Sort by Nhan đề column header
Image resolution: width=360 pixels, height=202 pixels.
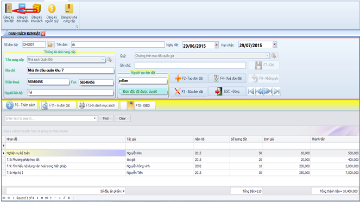[x=66, y=139]
